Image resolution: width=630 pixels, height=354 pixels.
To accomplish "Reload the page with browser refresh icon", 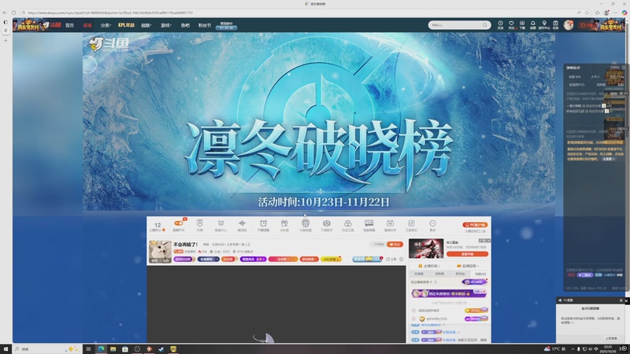I will (13, 13).
